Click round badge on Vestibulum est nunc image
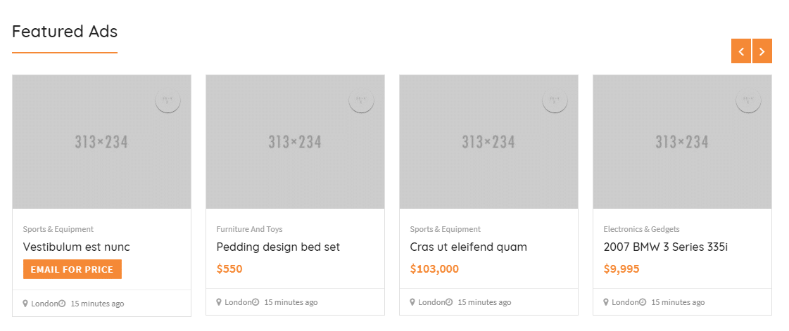The height and width of the screenshot is (331, 789). 168,100
